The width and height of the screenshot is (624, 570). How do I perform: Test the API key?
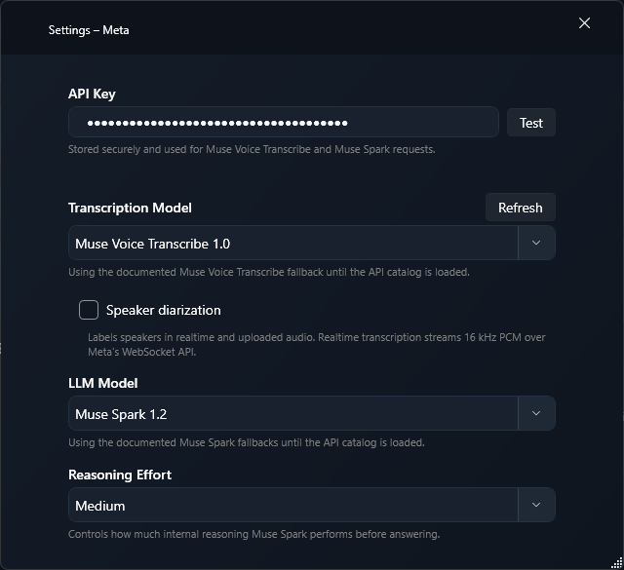tap(530, 123)
